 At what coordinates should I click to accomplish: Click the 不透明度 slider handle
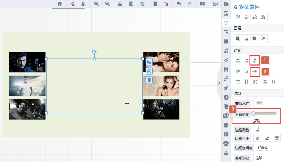tap(253, 114)
